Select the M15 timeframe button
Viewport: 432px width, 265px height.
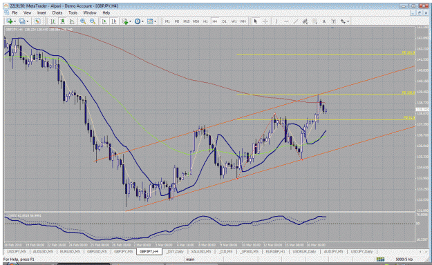point(186,21)
